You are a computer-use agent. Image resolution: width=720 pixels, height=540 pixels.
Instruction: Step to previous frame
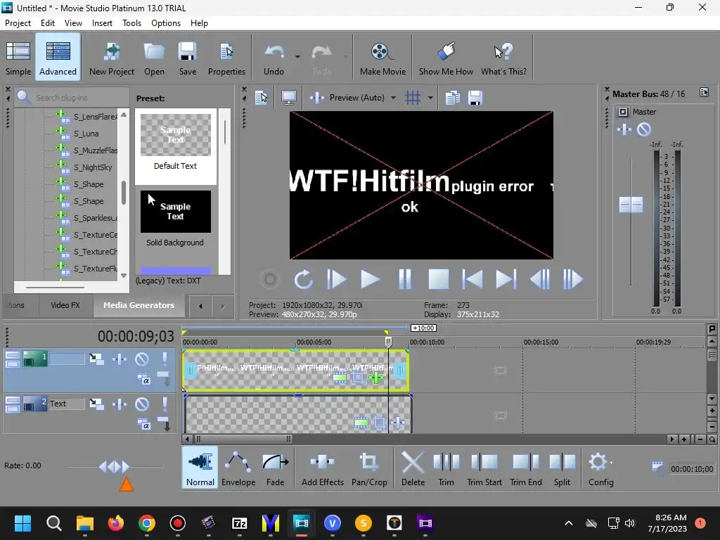coord(540,279)
